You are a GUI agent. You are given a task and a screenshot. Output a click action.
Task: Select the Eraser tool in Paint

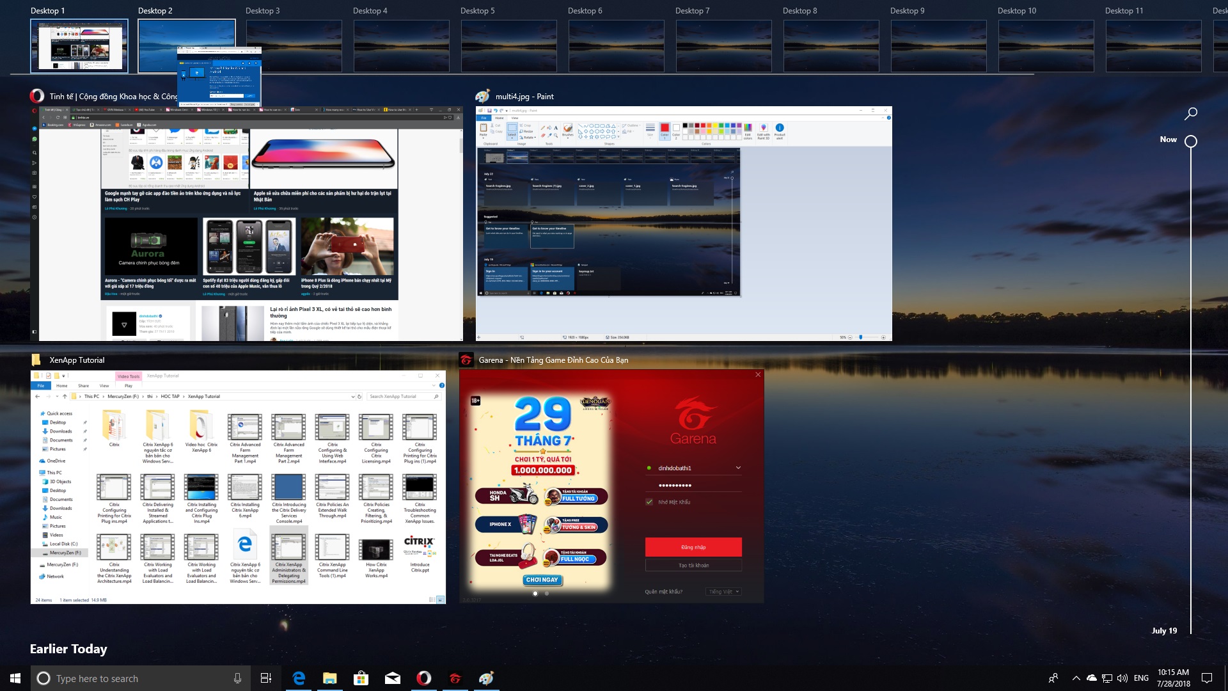click(543, 136)
